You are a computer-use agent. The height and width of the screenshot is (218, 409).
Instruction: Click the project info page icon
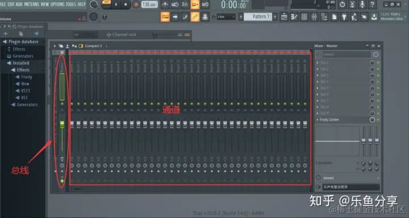[334, 17]
